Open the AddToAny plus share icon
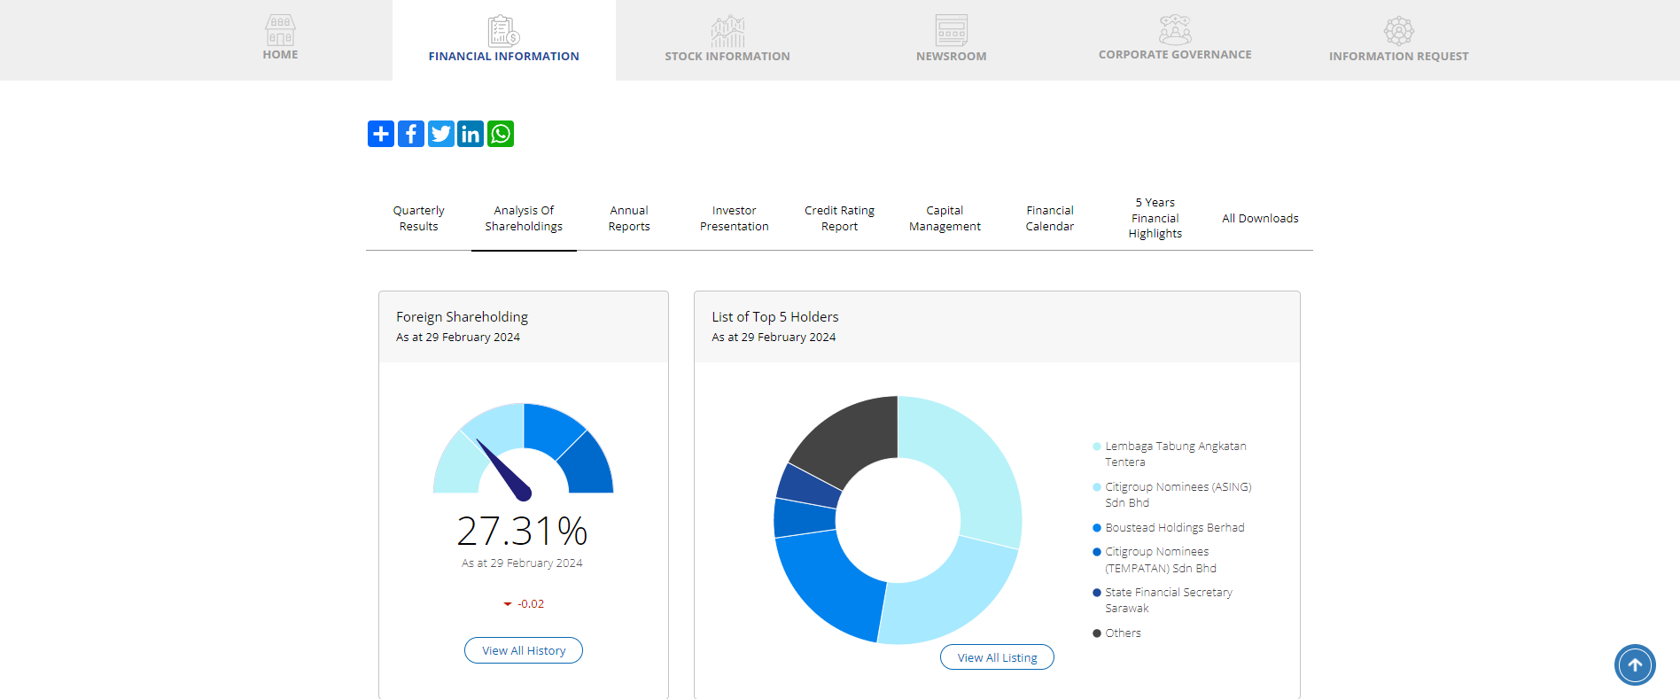Screen dimensions: 1680x699 (x=381, y=134)
